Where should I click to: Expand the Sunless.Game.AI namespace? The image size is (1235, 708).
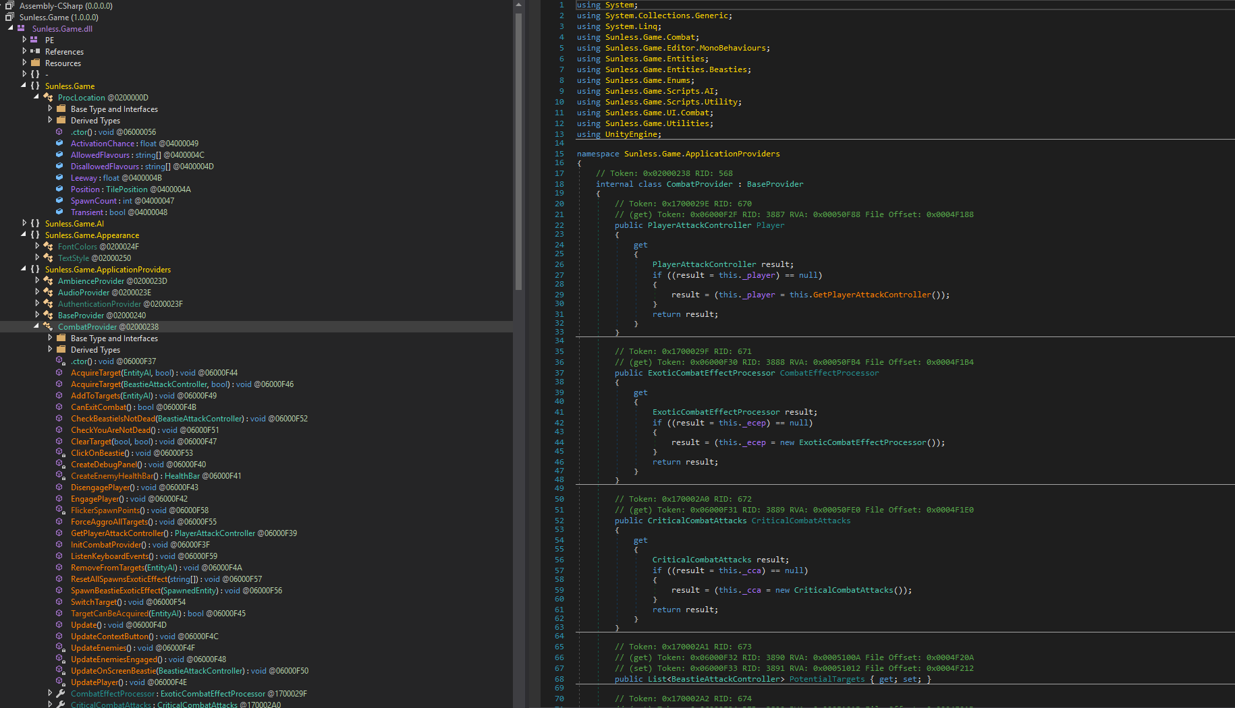click(x=24, y=223)
